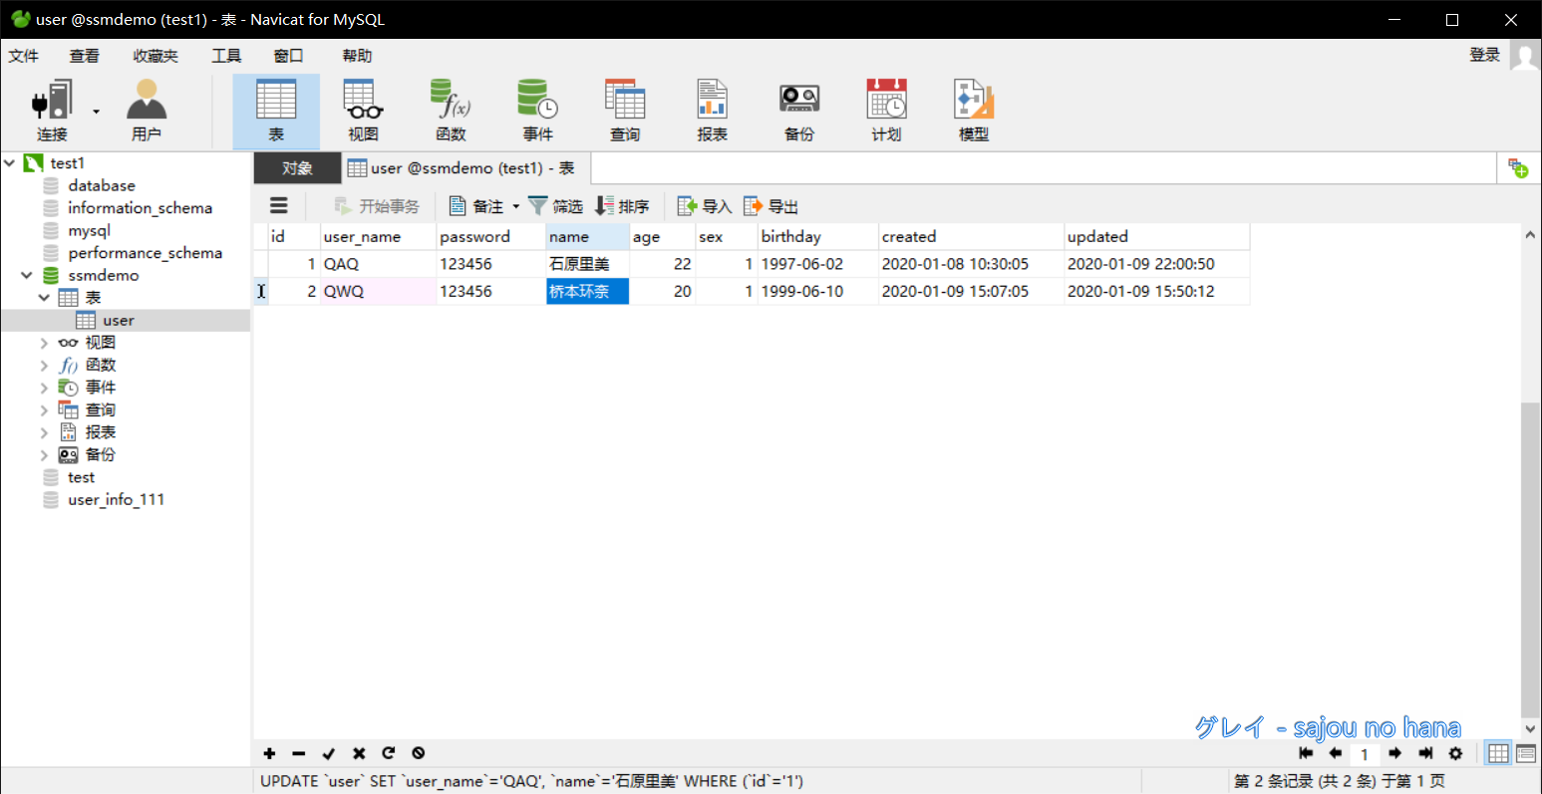The image size is (1542, 794).
Task: Open the 工具 menu
Action: 226,56
